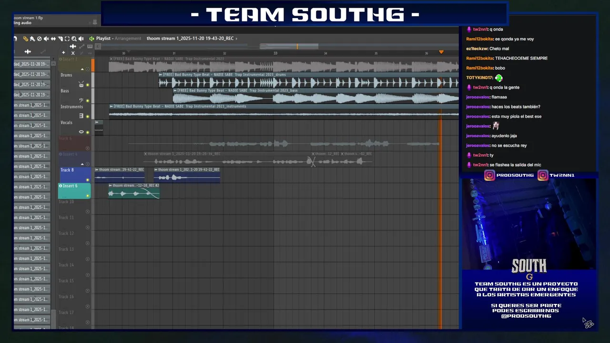Open the instruments clip menu arrow
The image size is (610, 343).
coord(112,106)
